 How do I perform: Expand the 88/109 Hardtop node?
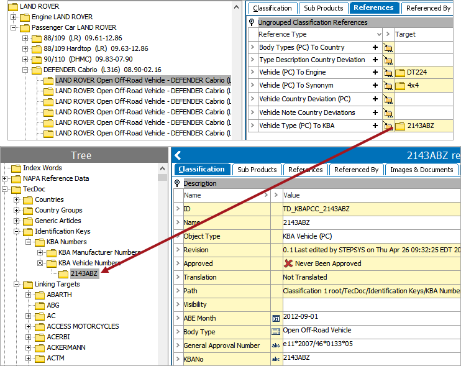click(x=25, y=49)
